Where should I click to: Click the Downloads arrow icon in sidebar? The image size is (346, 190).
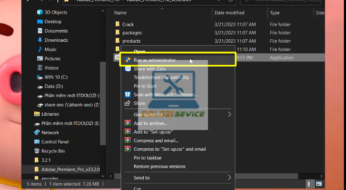coord(40,40)
